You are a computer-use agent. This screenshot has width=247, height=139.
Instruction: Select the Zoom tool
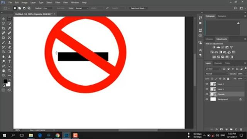click(9, 71)
